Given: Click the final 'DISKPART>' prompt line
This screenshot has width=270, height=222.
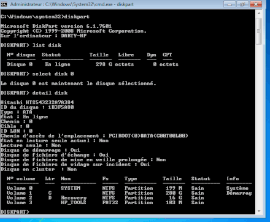Looking at the screenshot, I should (x=15, y=212).
